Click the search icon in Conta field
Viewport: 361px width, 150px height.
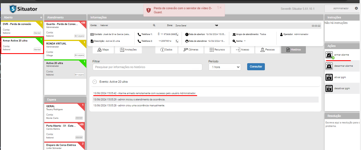coord(154,25)
